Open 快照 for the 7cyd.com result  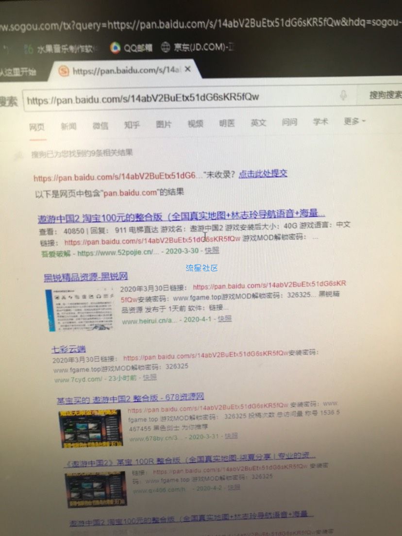pos(150,377)
